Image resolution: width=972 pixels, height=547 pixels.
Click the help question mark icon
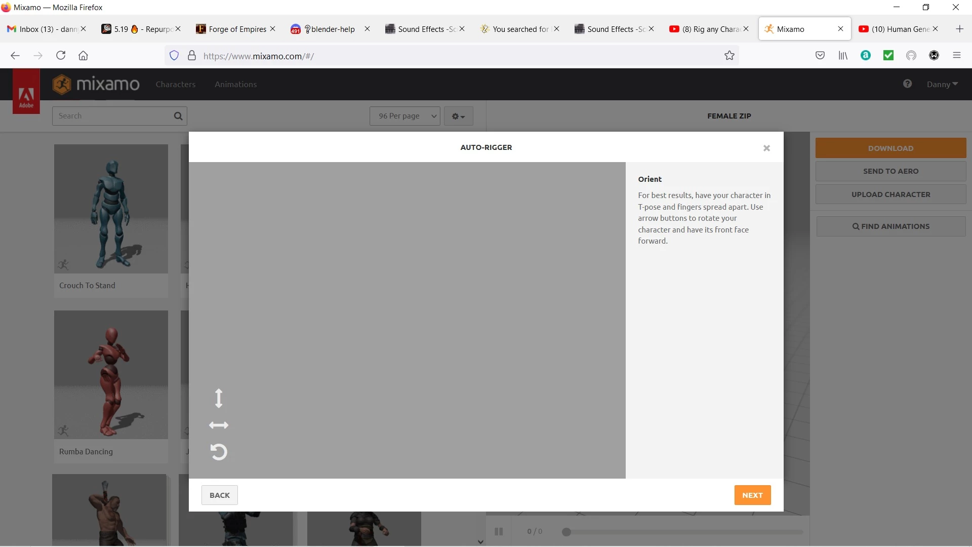point(907,84)
